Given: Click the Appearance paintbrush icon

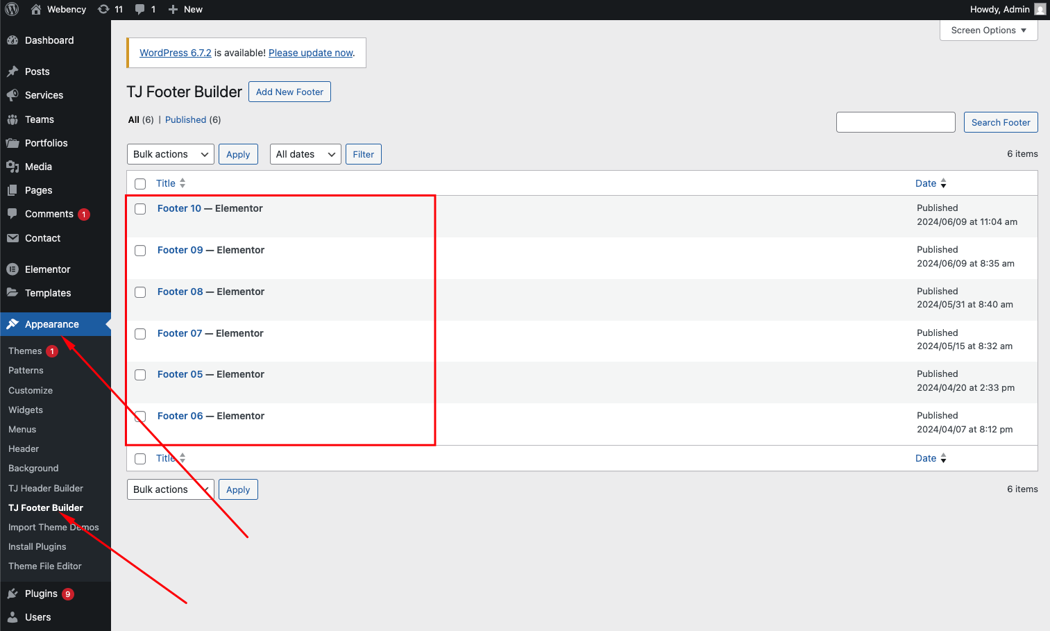Looking at the screenshot, I should tap(12, 324).
